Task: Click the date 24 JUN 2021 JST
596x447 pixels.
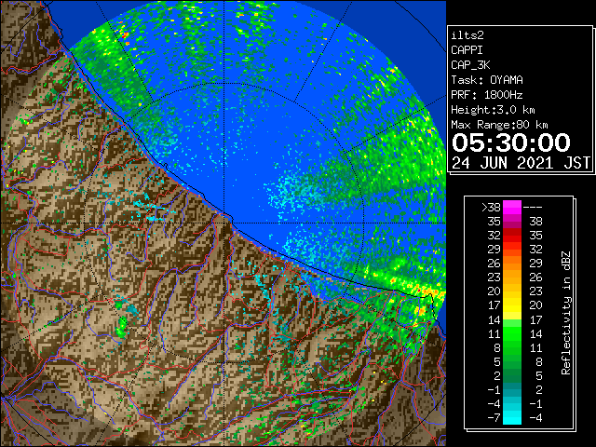Action: (x=521, y=163)
